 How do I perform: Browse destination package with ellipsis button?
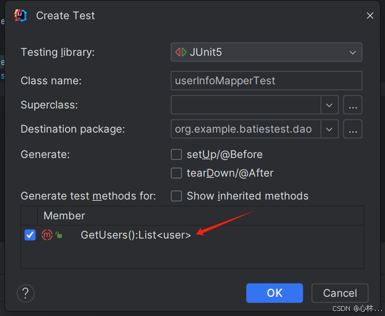pyautogui.click(x=353, y=129)
